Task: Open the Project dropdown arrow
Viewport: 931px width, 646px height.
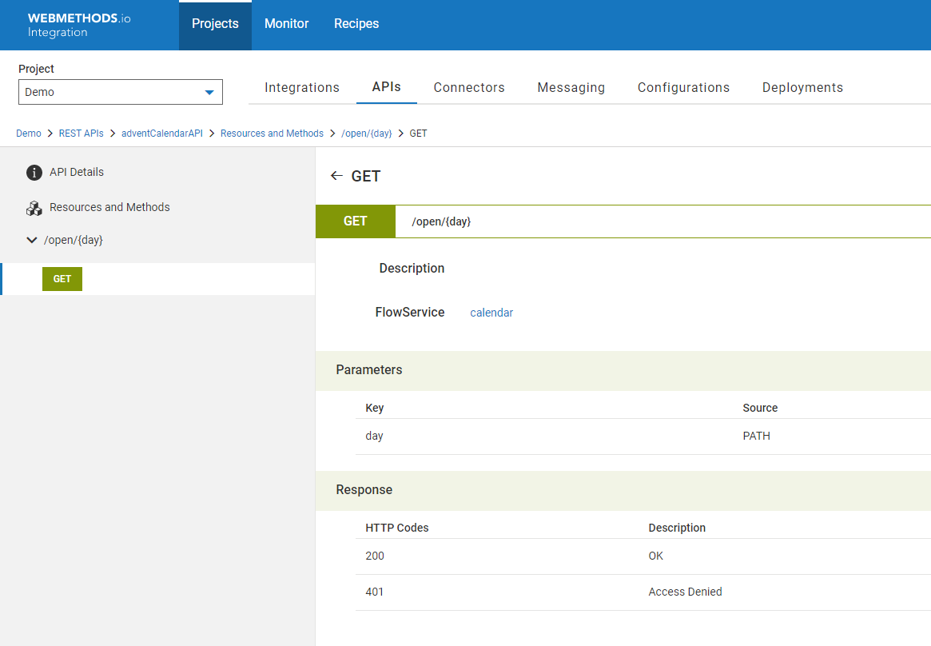Action: [x=209, y=93]
